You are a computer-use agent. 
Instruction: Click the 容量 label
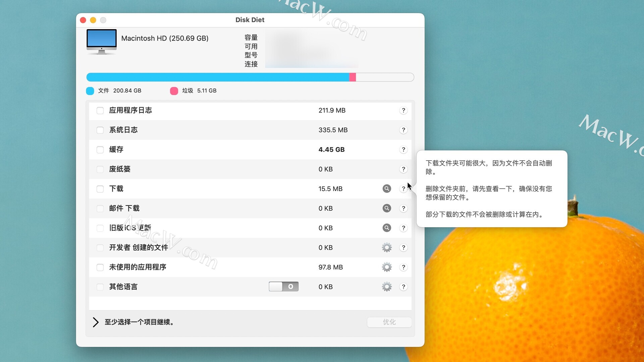251,38
